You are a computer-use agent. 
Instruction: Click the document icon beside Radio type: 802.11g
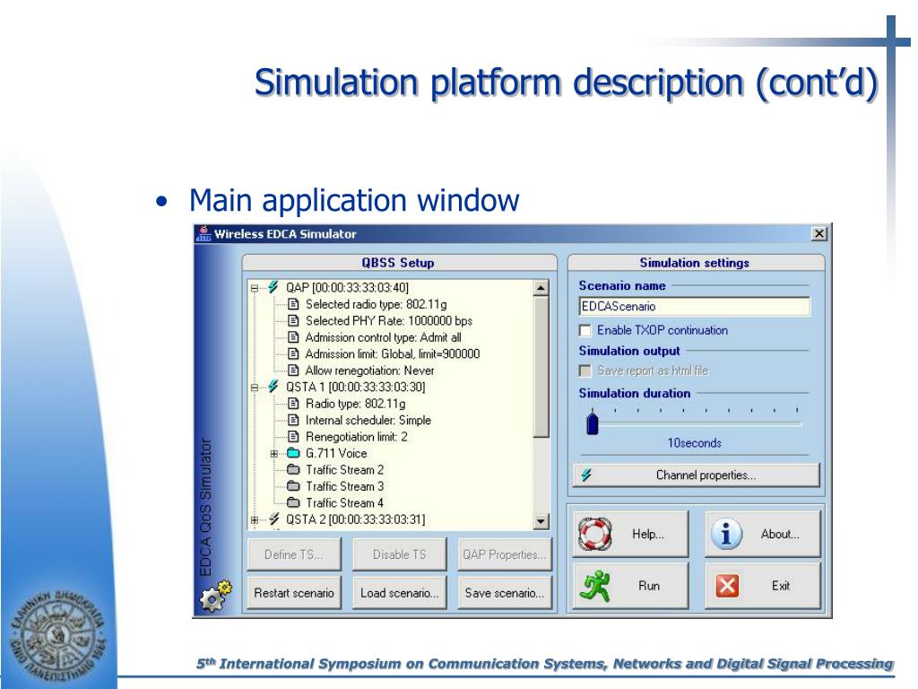coord(293,403)
